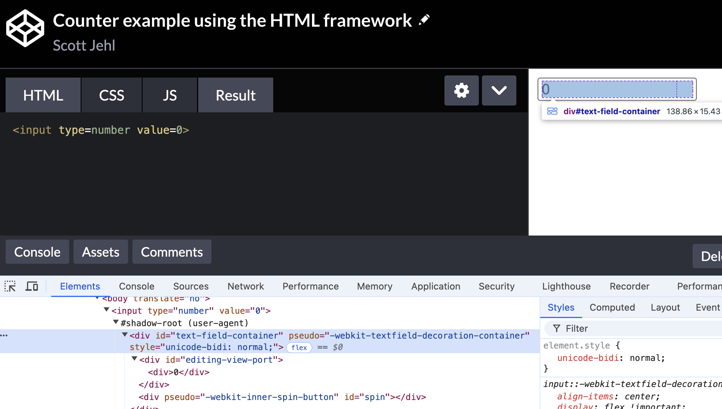Select the DevTools Application tab
The height and width of the screenshot is (409, 722).
436,286
